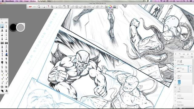Hide the Layer5 layer
Image resolution: width=194 pixels, height=109 pixels.
point(175,74)
